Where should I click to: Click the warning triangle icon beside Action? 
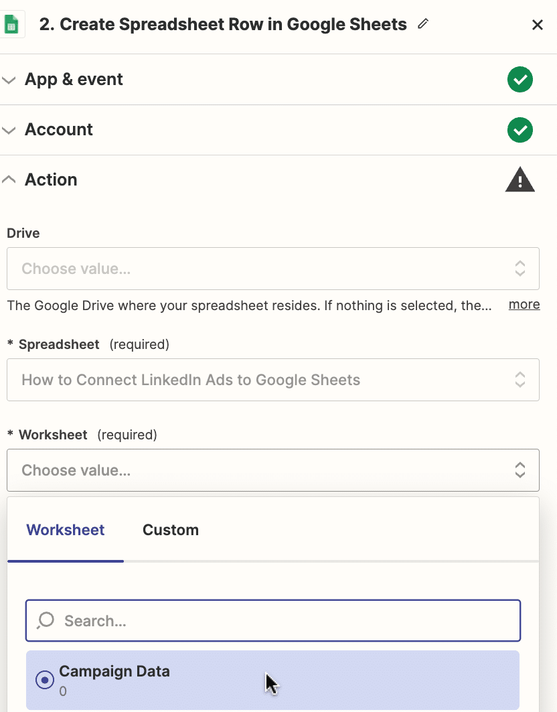coord(520,180)
